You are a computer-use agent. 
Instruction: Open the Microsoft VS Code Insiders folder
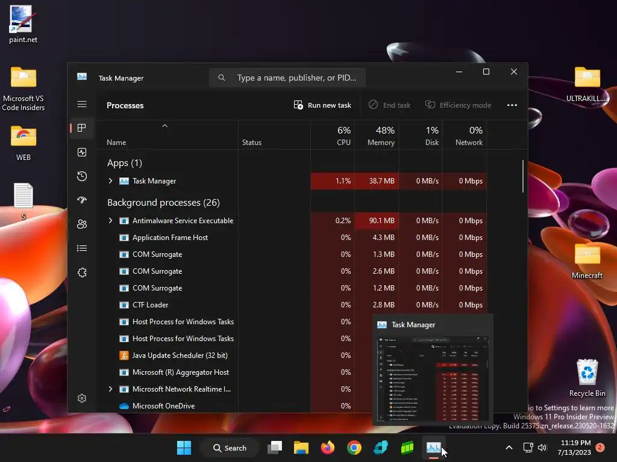pyautogui.click(x=23, y=88)
